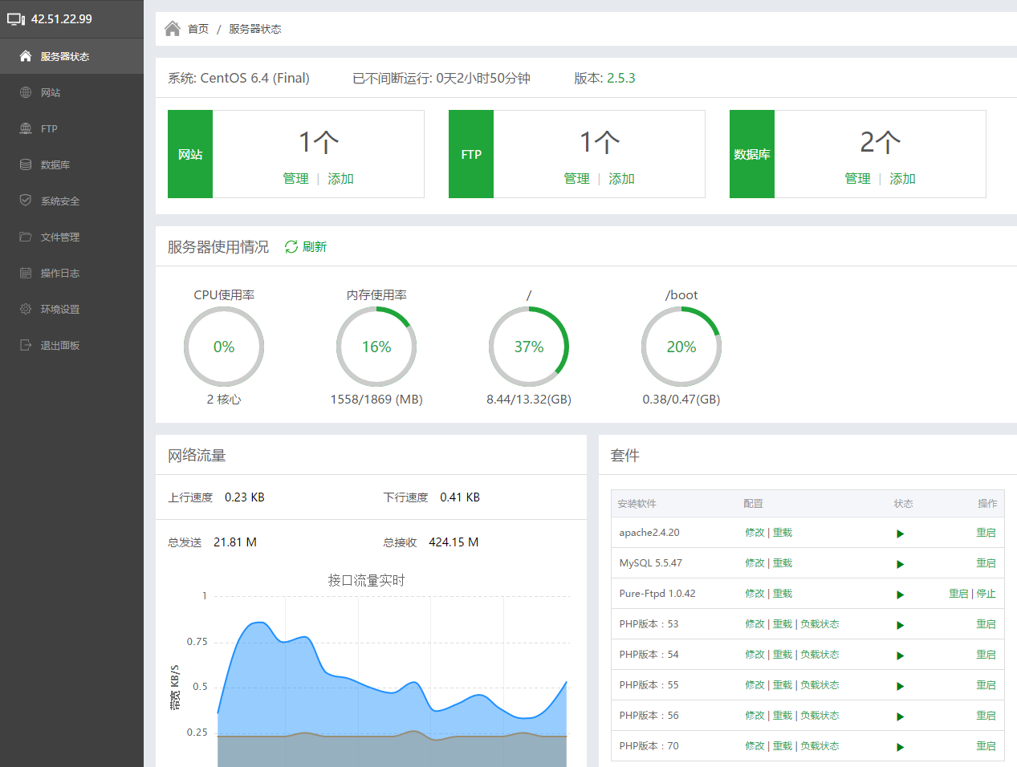The image size is (1017, 767).
Task: Toggle running state of MySQL 5.5.47
Action: click(900, 563)
